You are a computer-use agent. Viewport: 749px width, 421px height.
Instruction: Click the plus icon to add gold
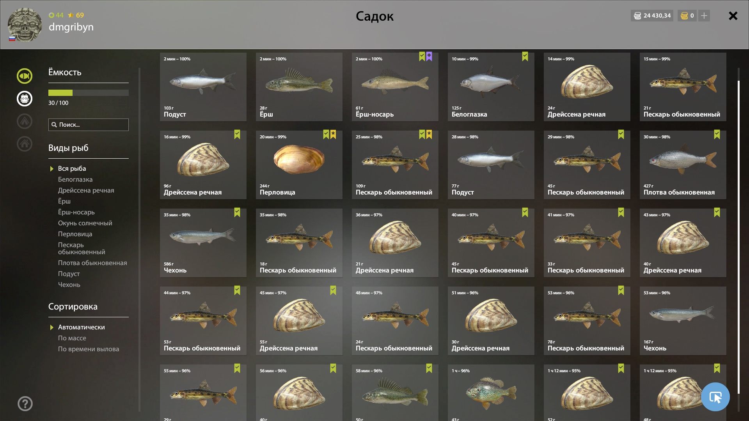click(704, 16)
